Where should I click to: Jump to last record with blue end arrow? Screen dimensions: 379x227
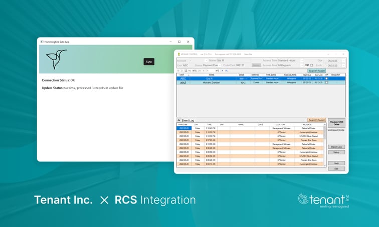(x=227, y=71)
